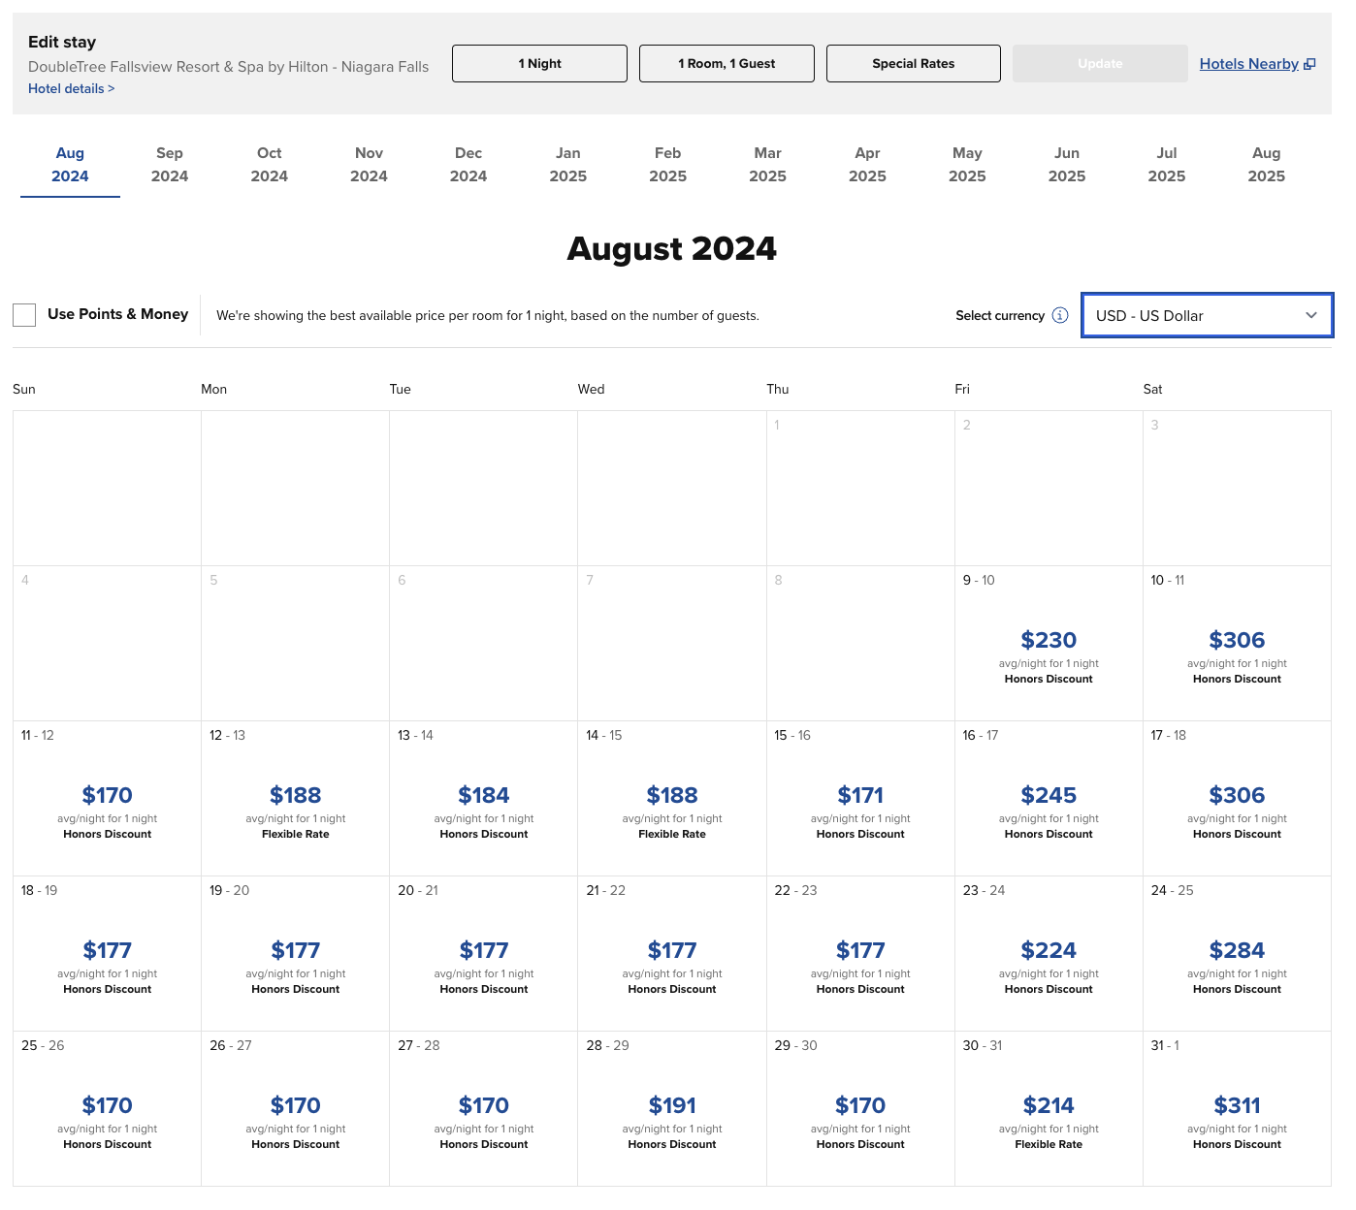Switch to the Oct 2024 tab

click(270, 165)
